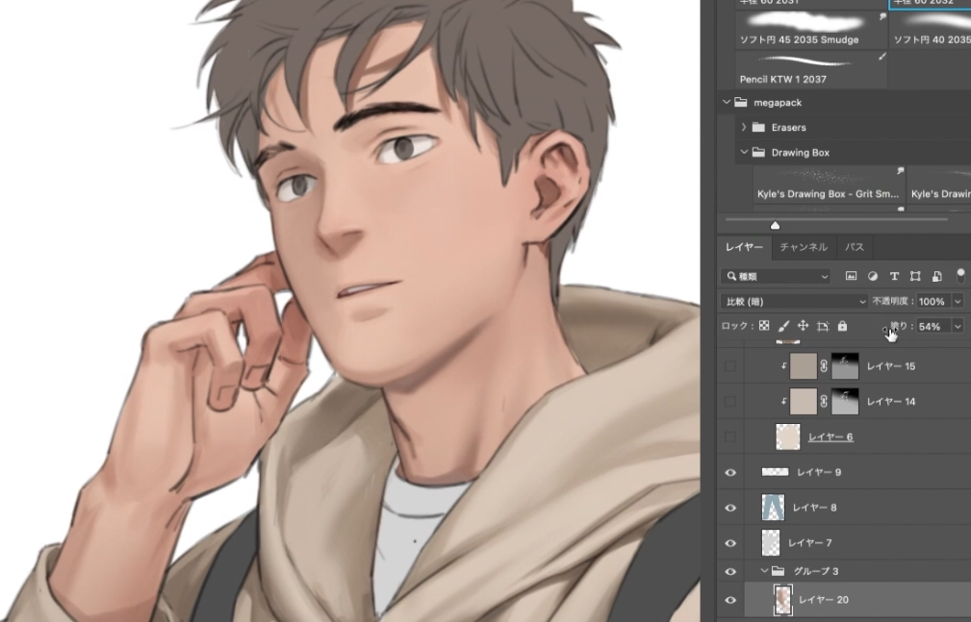Click the 塗り 54% fill field
Viewport: 971px width, 622px height.
tap(933, 326)
